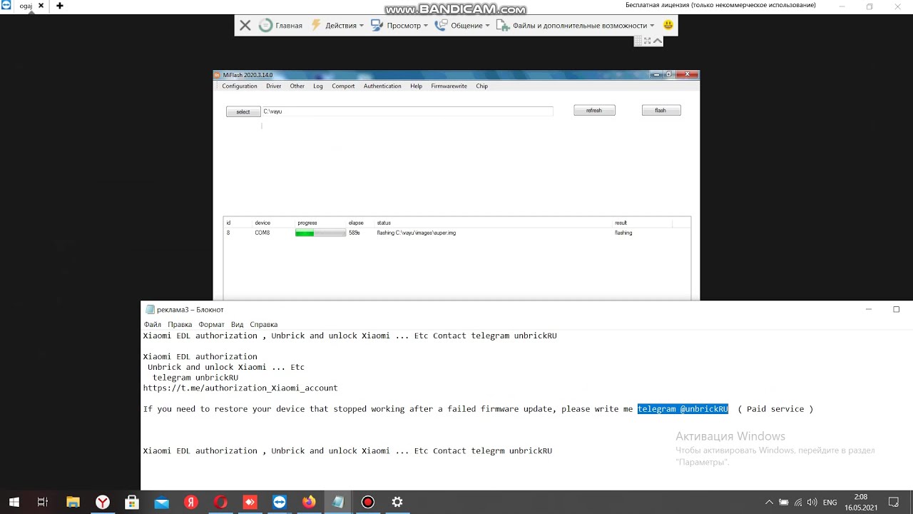Open Notepad Справка menu

coord(264,325)
